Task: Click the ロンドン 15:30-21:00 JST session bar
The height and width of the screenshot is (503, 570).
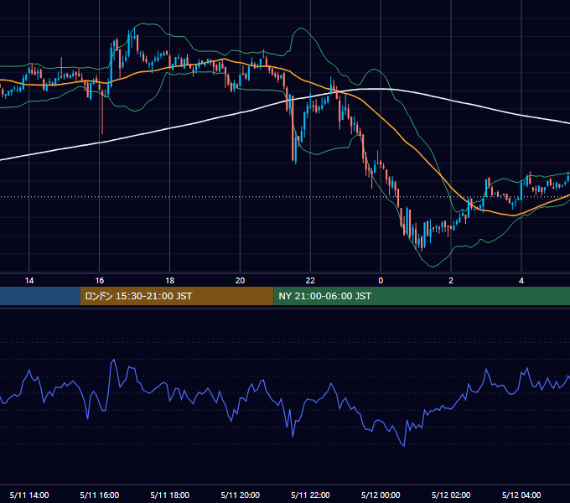Action: [177, 296]
